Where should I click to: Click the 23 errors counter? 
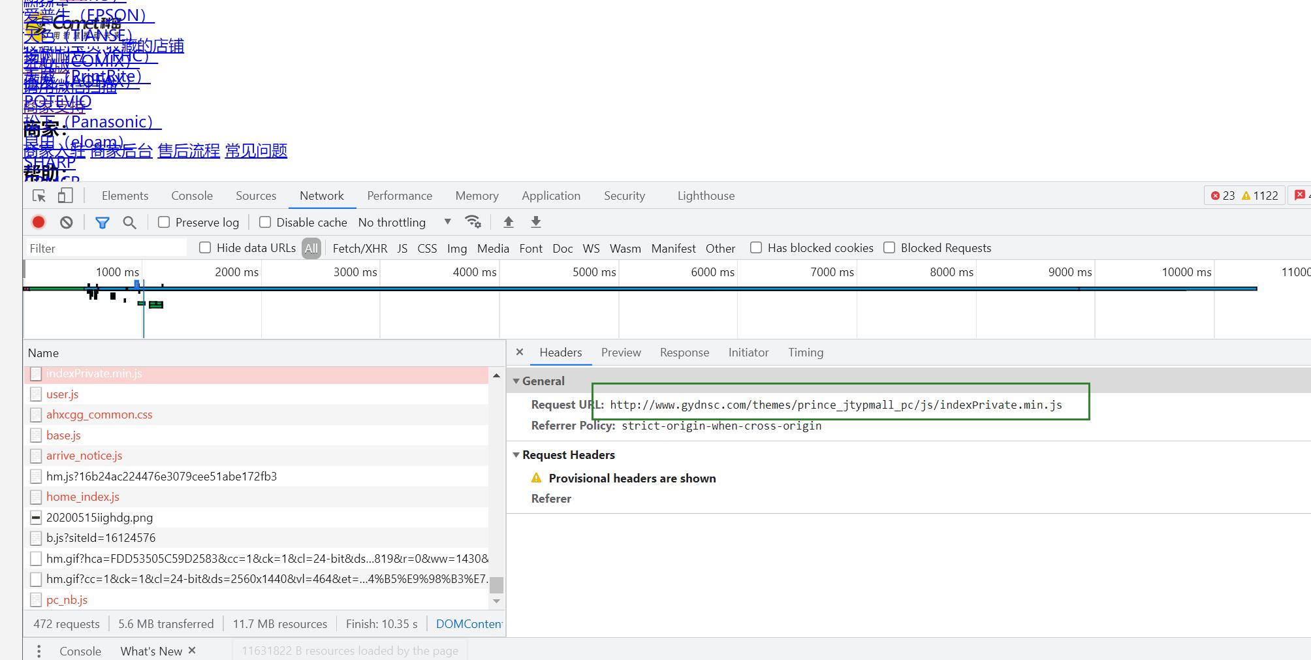(x=1223, y=196)
